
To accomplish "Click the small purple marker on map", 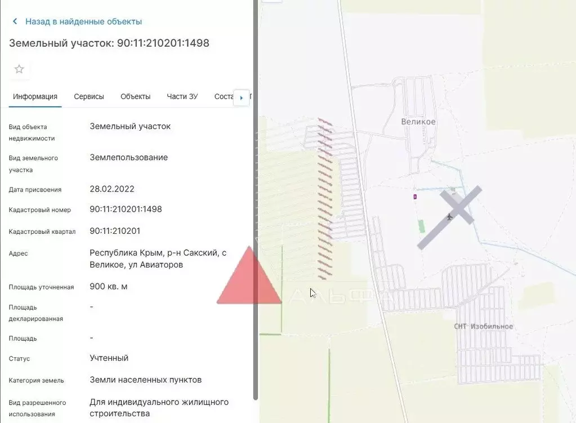I will click(x=415, y=197).
